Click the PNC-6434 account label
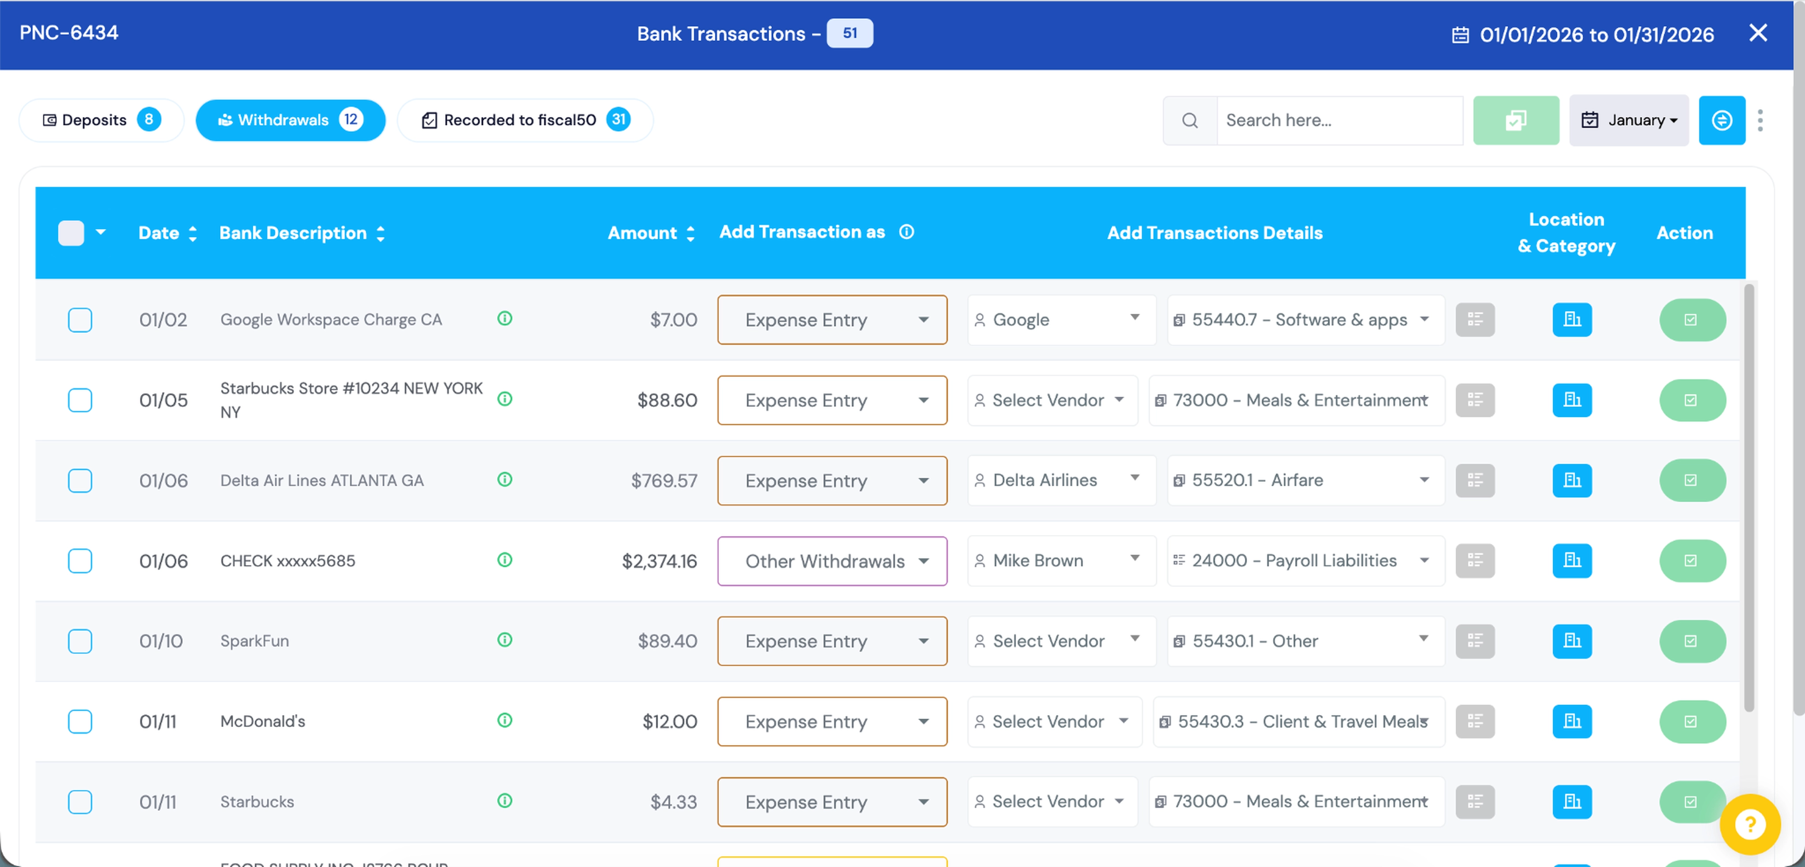The image size is (1805, 867). [69, 32]
